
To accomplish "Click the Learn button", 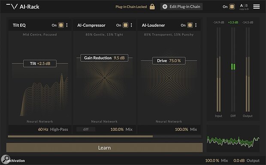I will pos(104,147).
